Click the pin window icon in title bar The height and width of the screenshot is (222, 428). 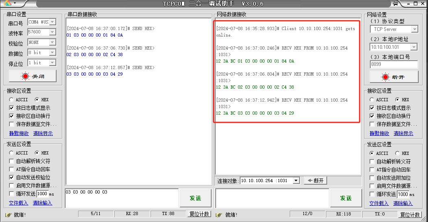coord(395,4)
